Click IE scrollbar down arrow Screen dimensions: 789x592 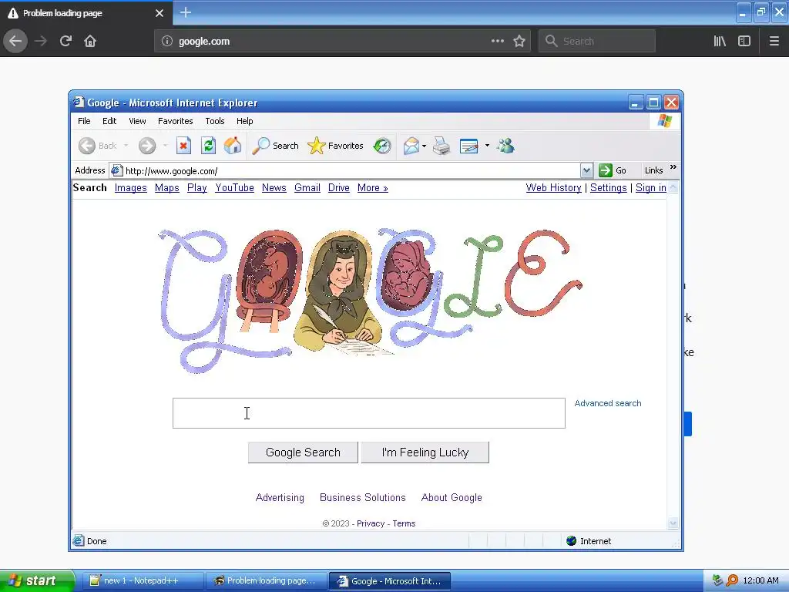(x=673, y=523)
